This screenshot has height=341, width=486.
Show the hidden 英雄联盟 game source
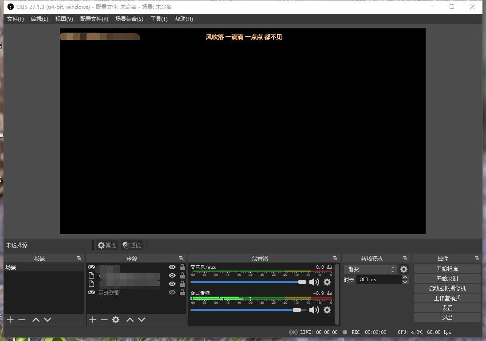point(172,292)
